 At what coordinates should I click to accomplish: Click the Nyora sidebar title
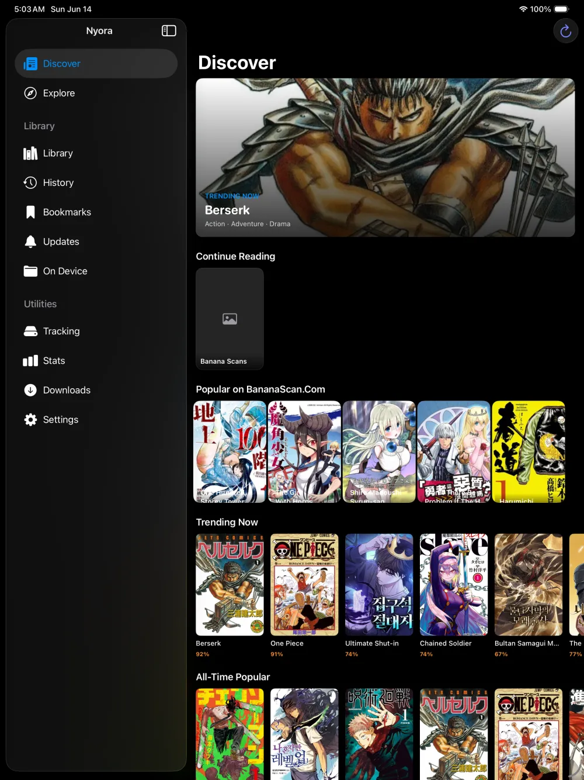click(99, 31)
